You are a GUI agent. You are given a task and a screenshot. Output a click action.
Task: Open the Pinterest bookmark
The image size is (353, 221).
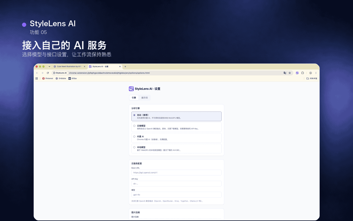[47, 78]
